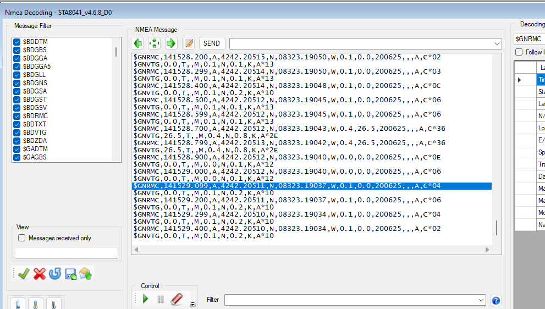The image size is (545, 309).
Task: Click horizontal scrollbar left arrow
Action: (x=136, y=250)
